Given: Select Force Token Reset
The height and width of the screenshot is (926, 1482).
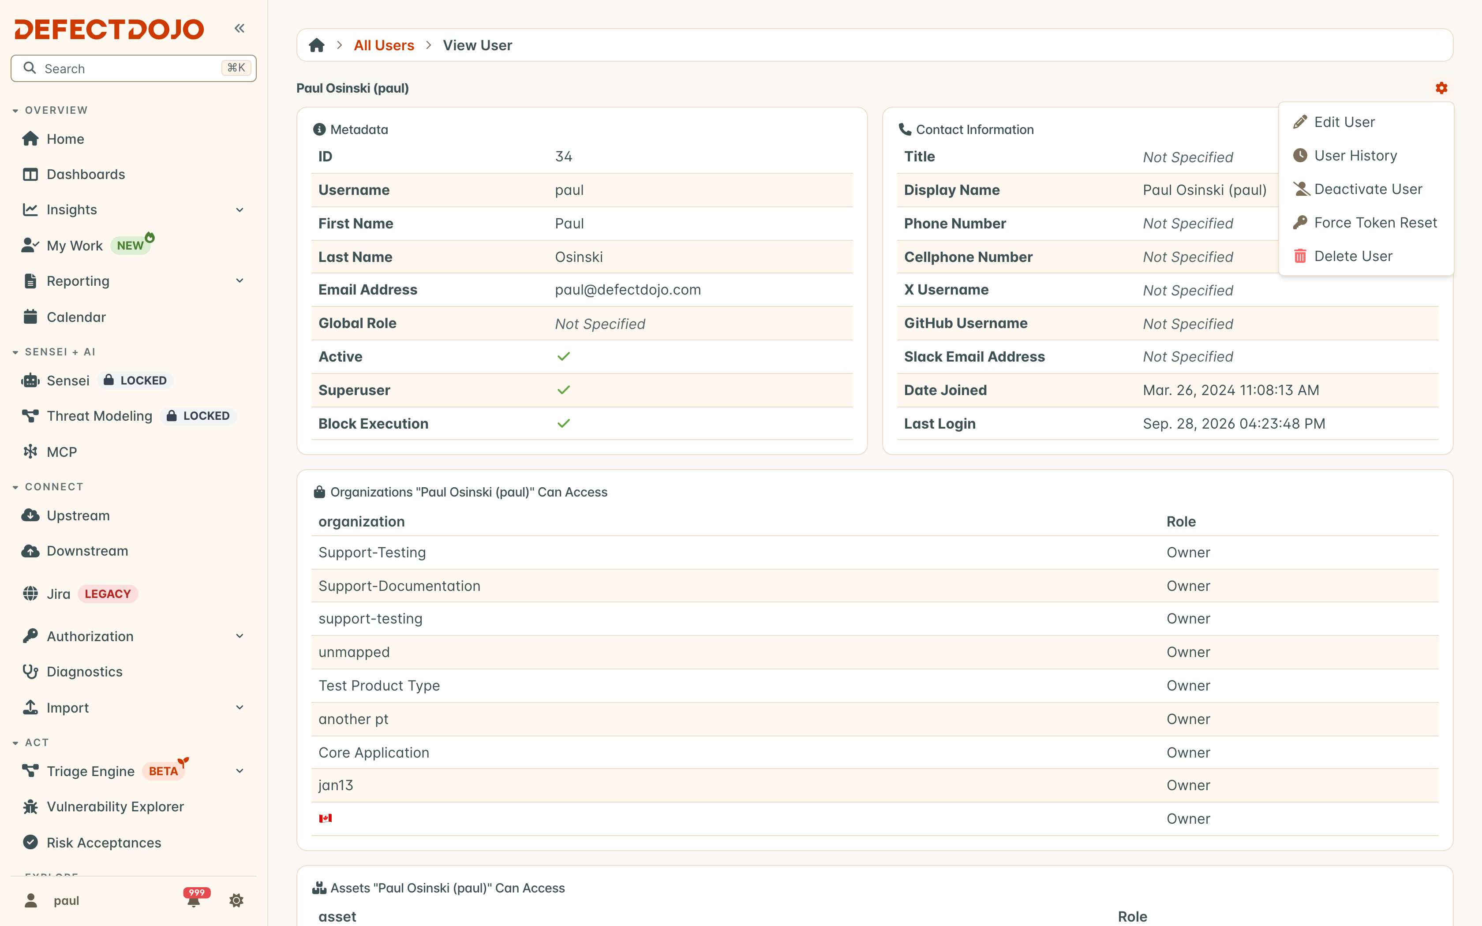Looking at the screenshot, I should point(1366,223).
